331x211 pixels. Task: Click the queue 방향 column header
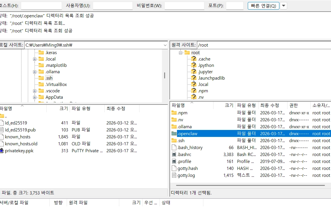[x=58, y=203]
